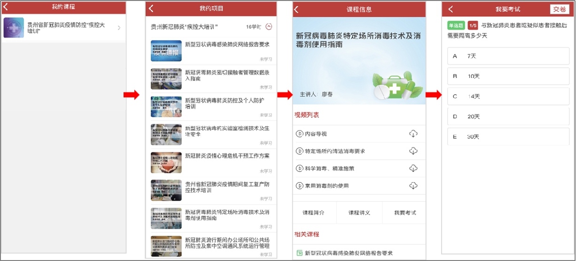Choose answer option E 30天
The height and width of the screenshot is (261, 576).
pos(507,137)
